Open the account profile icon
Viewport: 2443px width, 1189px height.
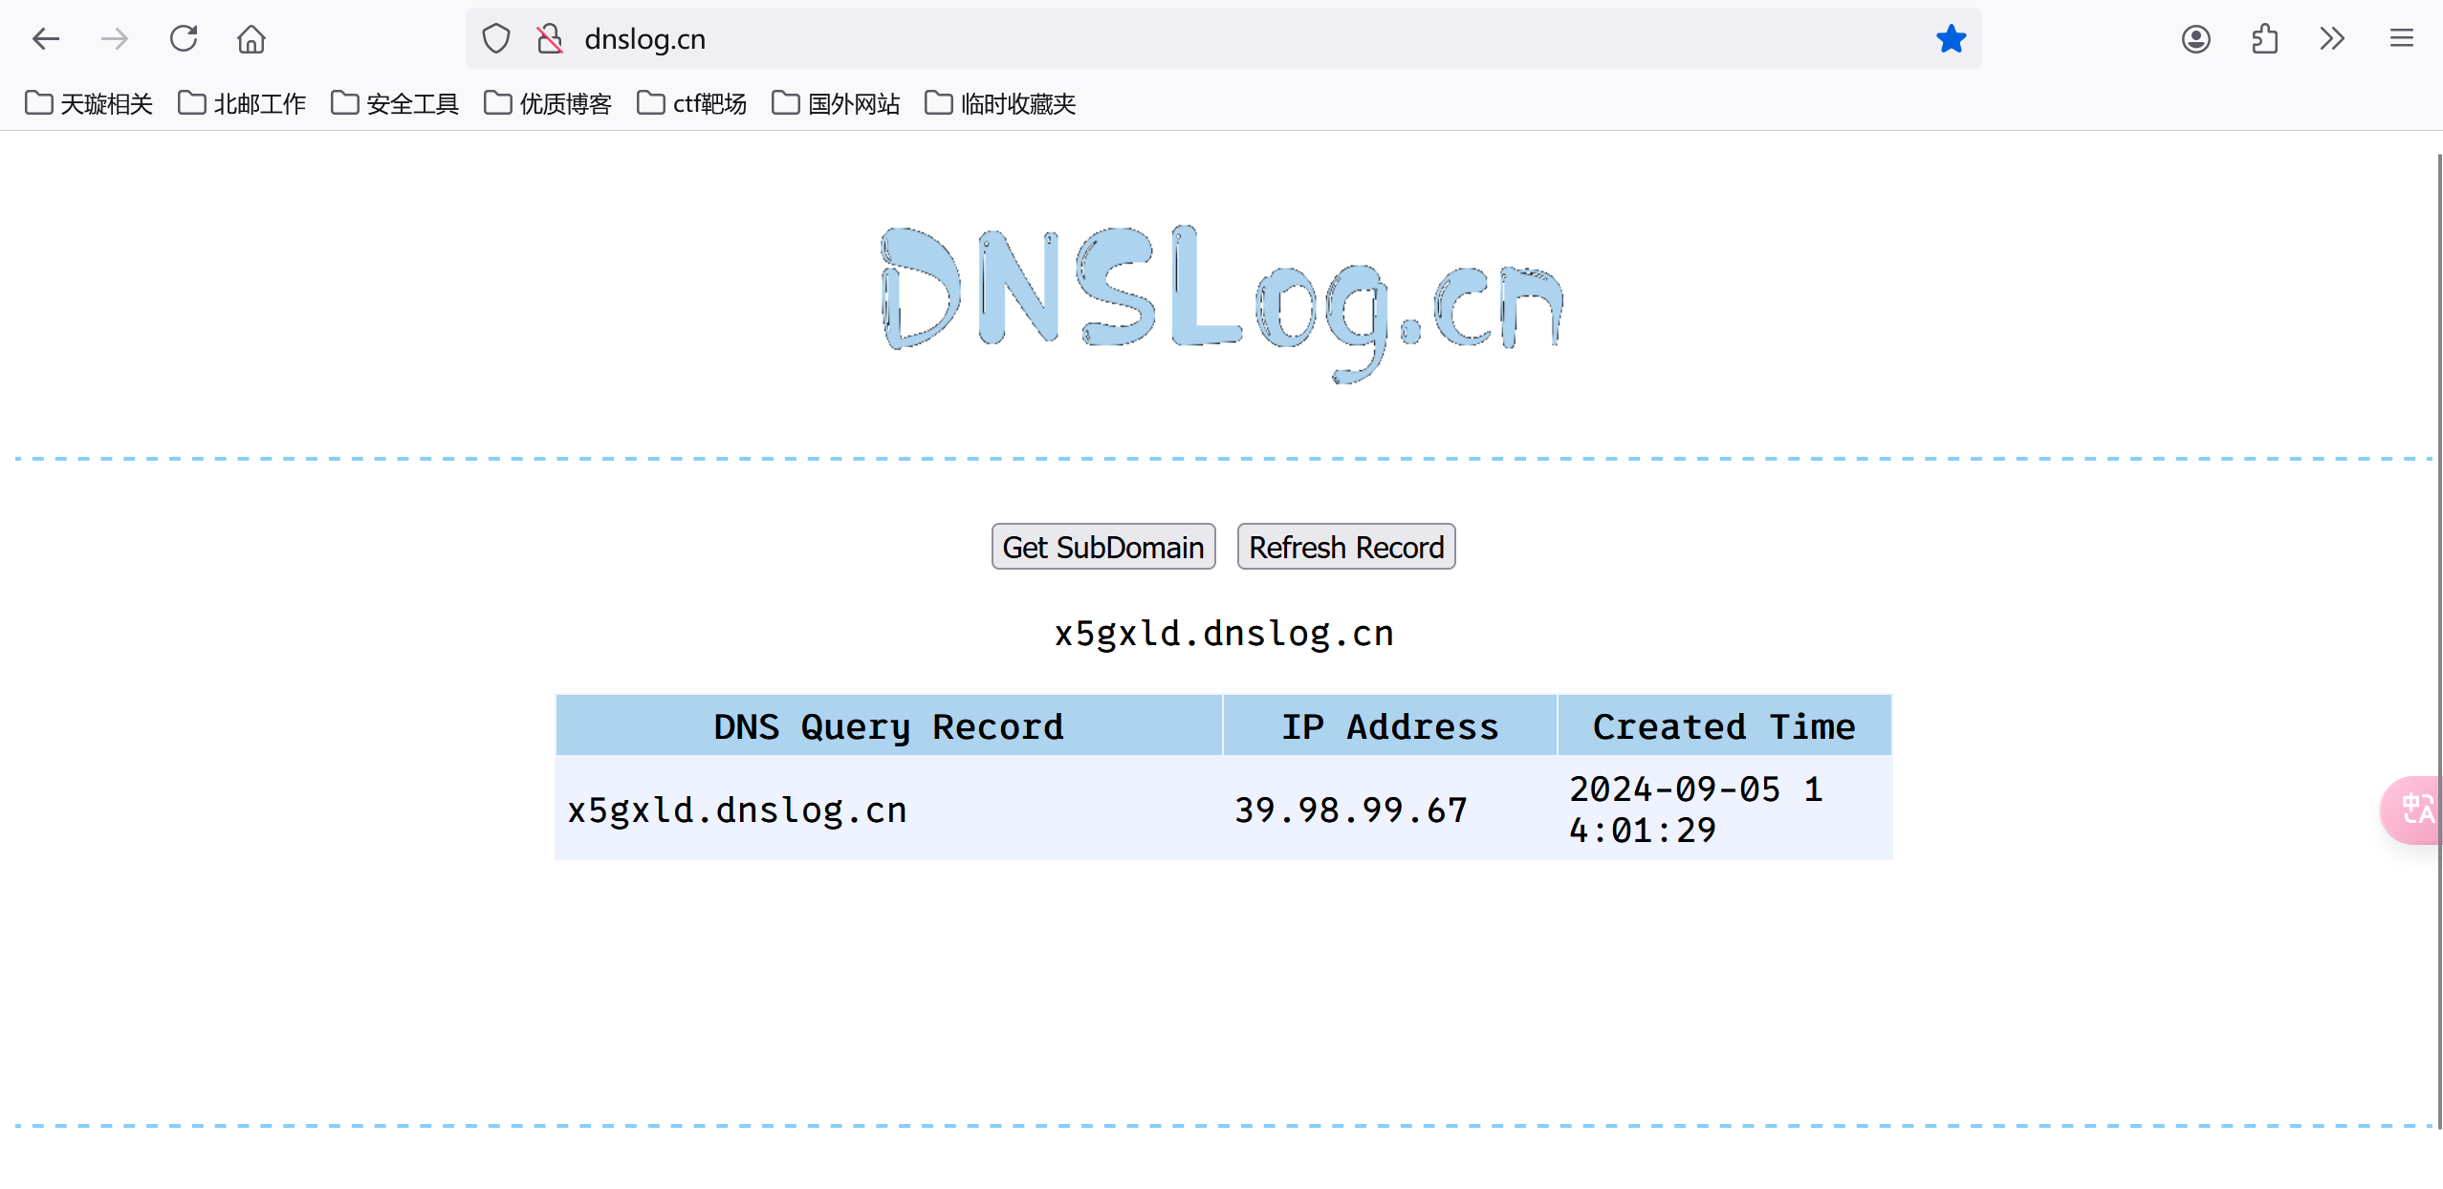pos(2195,39)
